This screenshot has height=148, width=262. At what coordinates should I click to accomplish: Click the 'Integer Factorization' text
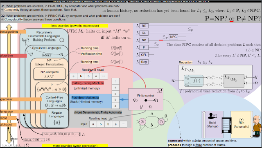coord(49,64)
